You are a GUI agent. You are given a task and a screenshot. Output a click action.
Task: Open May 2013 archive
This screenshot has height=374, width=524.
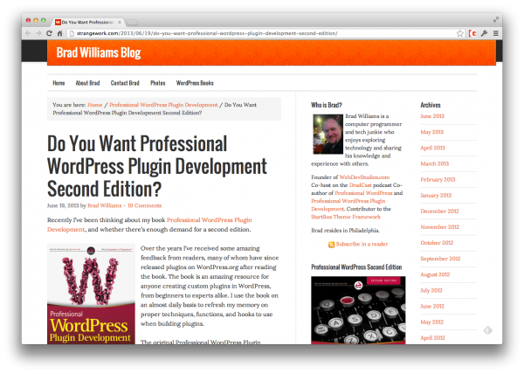coord(431,132)
